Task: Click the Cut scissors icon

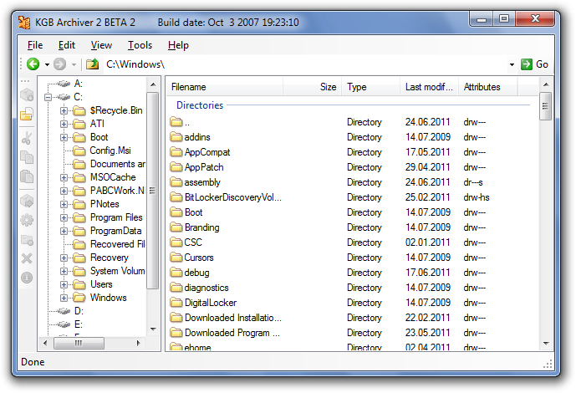Action: tap(27, 139)
